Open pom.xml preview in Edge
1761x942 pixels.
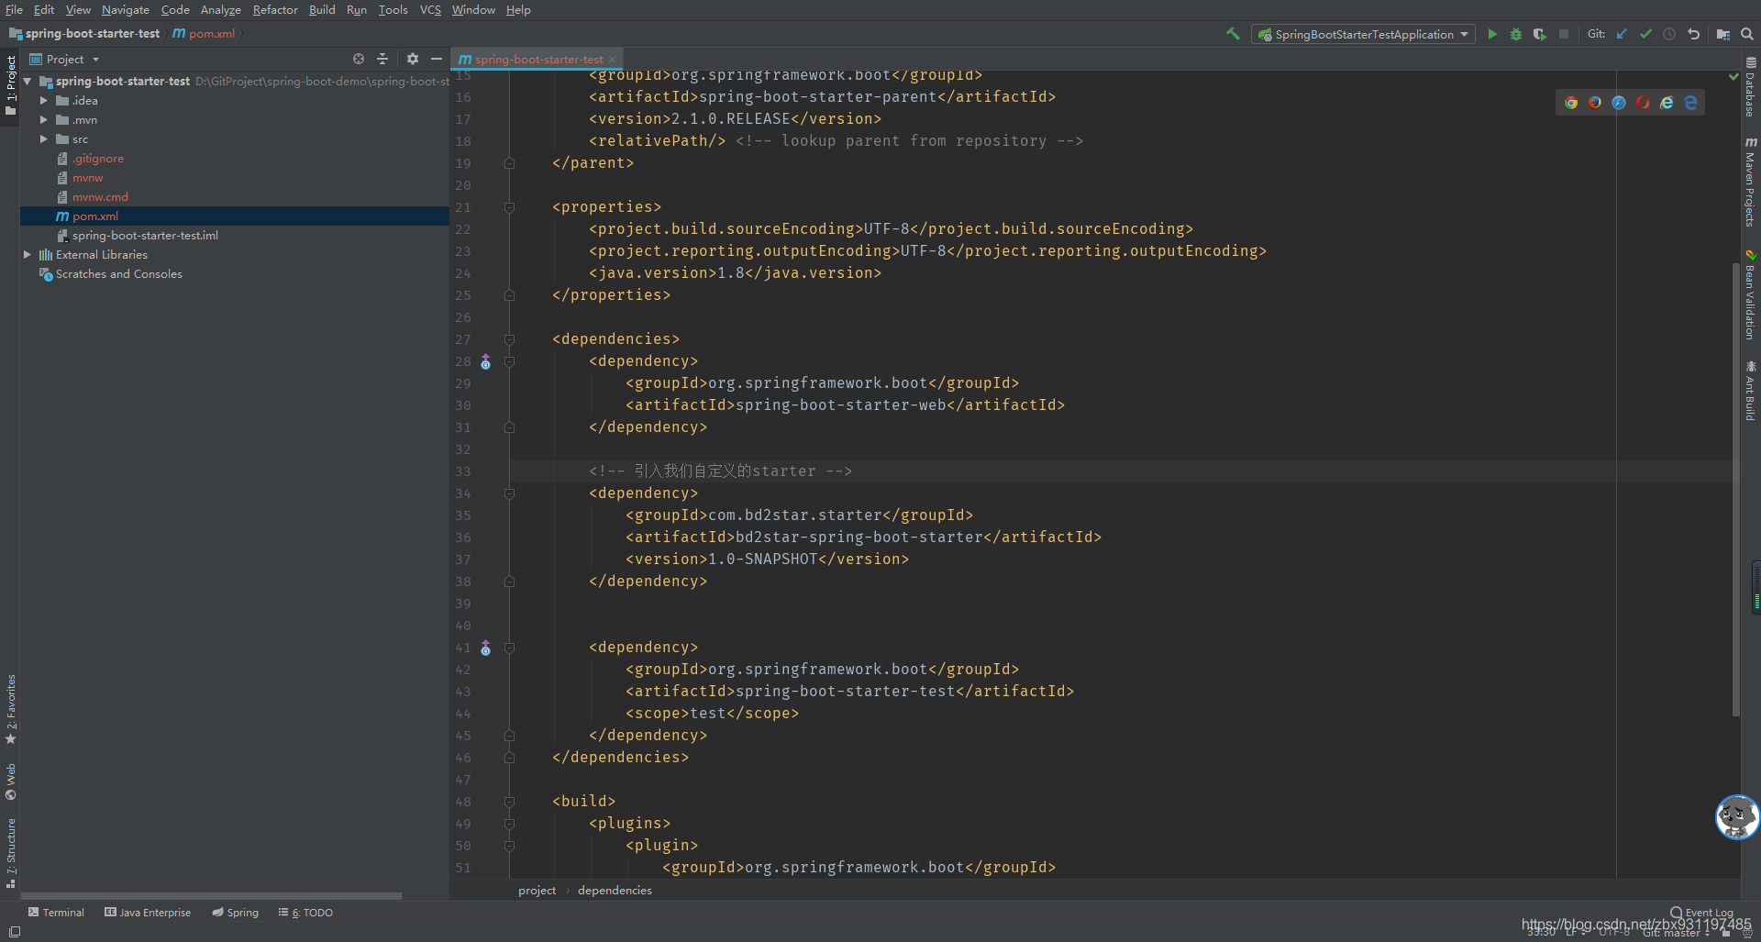click(1690, 103)
